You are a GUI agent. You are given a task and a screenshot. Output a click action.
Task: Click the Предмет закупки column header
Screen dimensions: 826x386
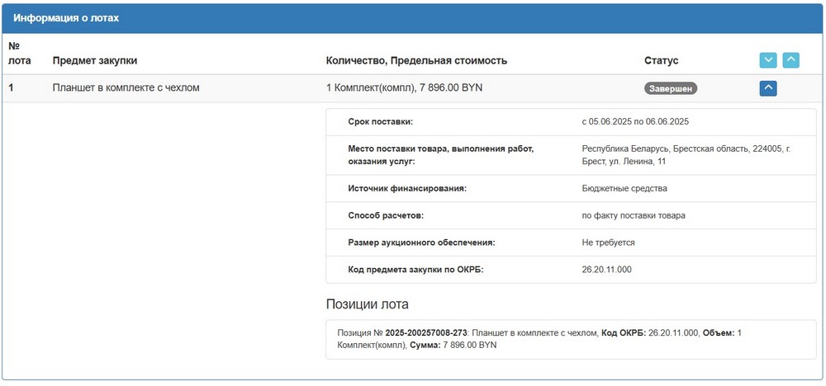95,60
